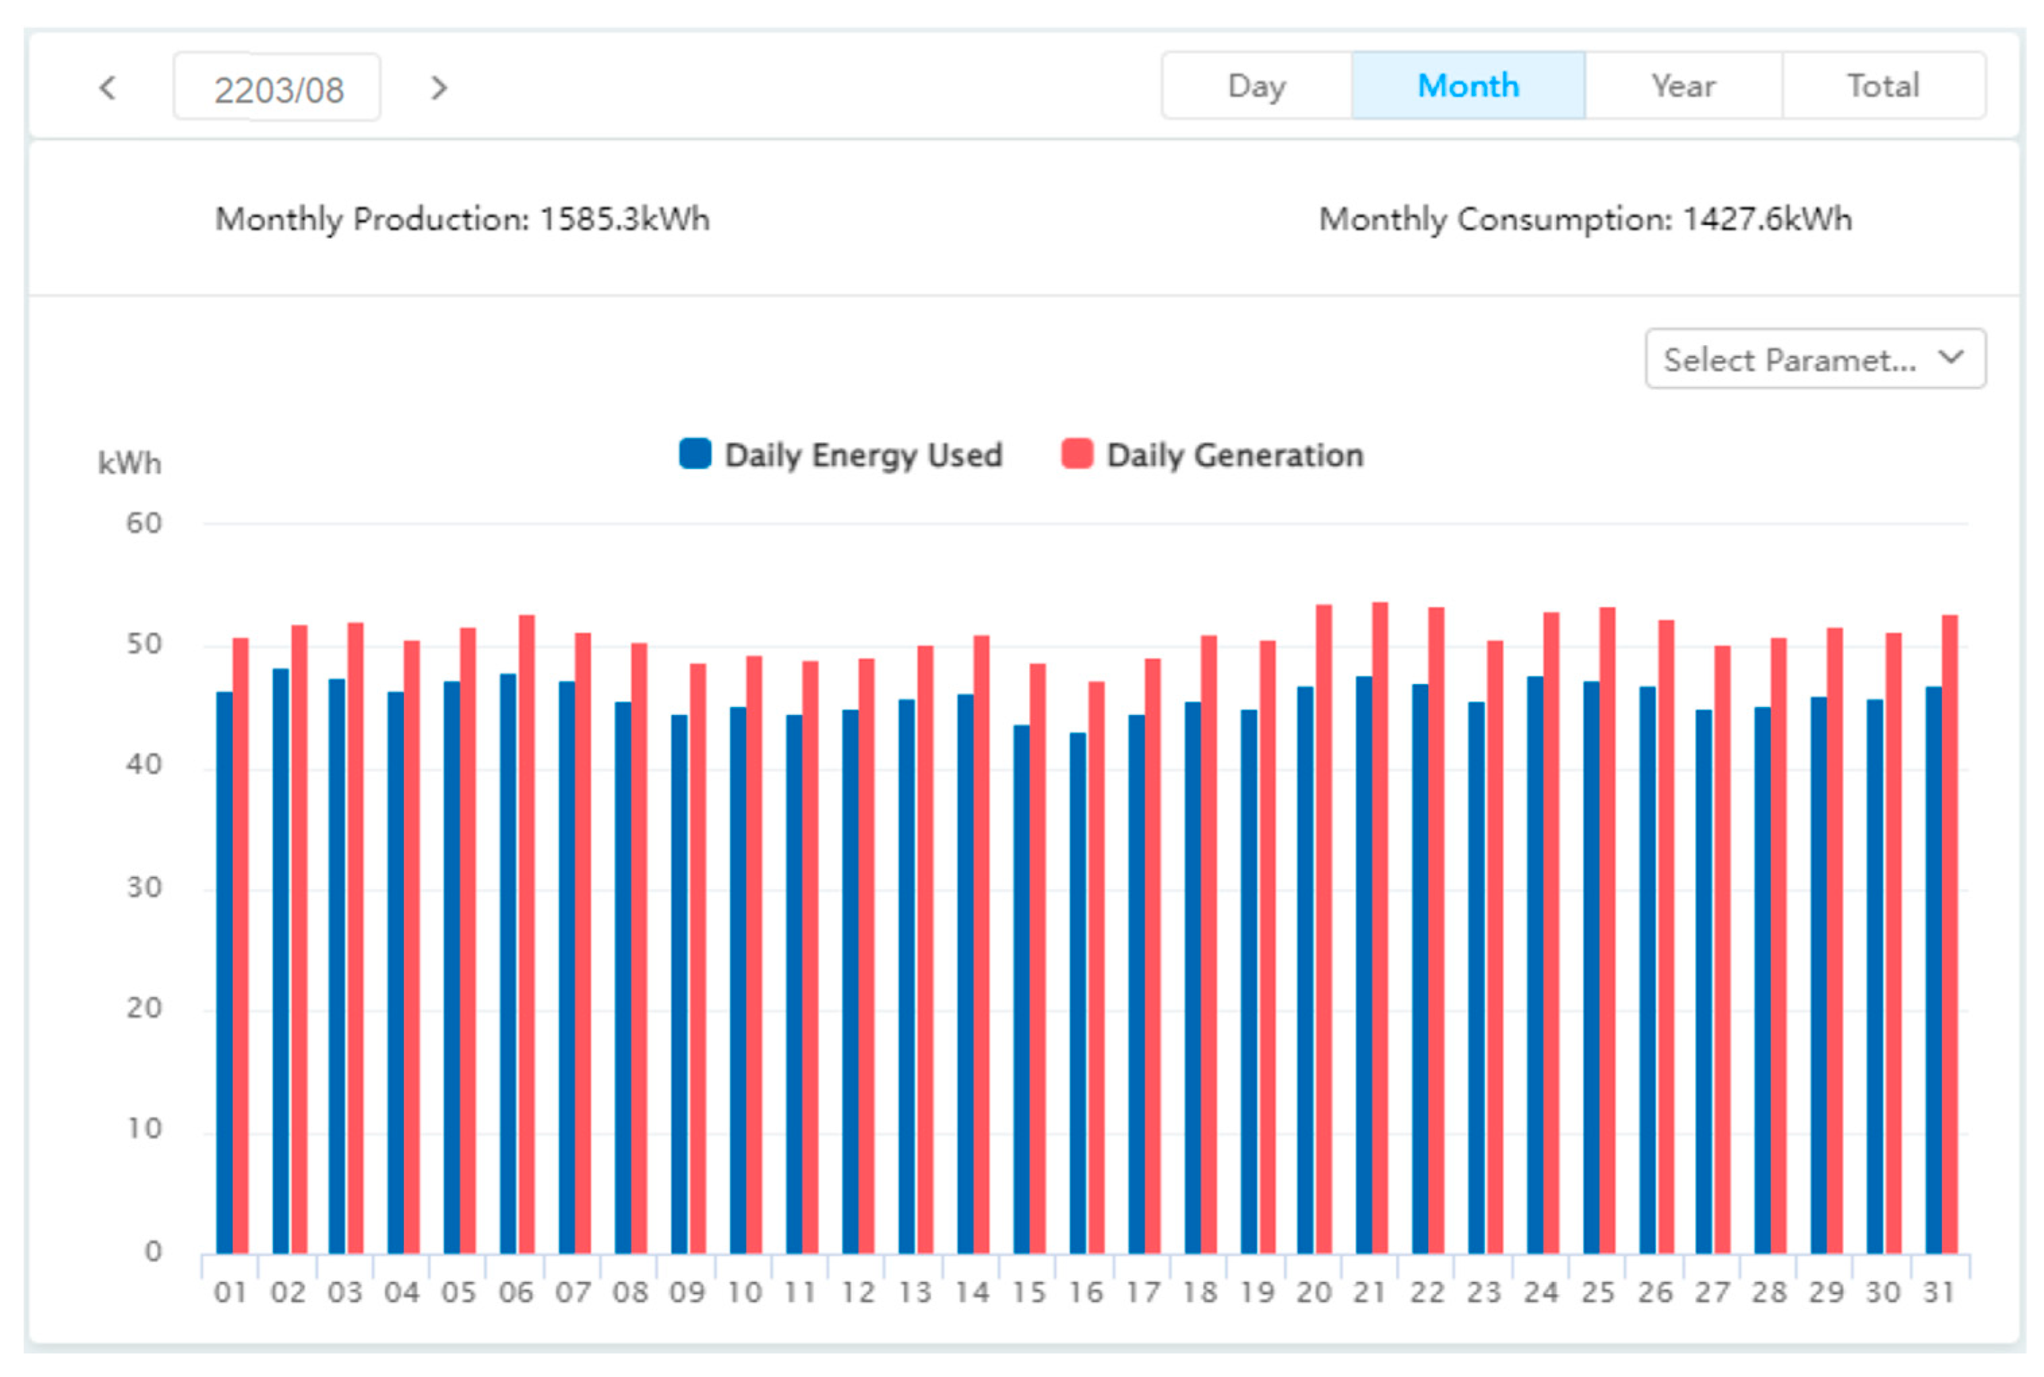Click the Monthly Consumption 1427.6kWh text
Screen dimensions: 2044x1377
[x=1585, y=218]
